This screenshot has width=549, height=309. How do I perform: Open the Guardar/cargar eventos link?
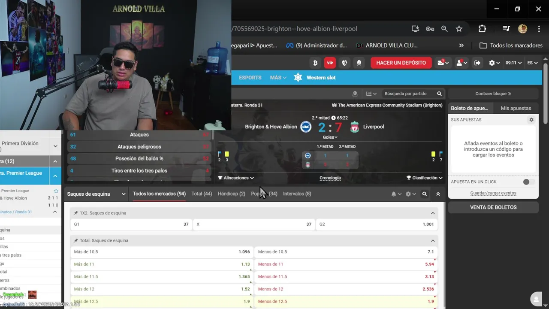click(493, 193)
